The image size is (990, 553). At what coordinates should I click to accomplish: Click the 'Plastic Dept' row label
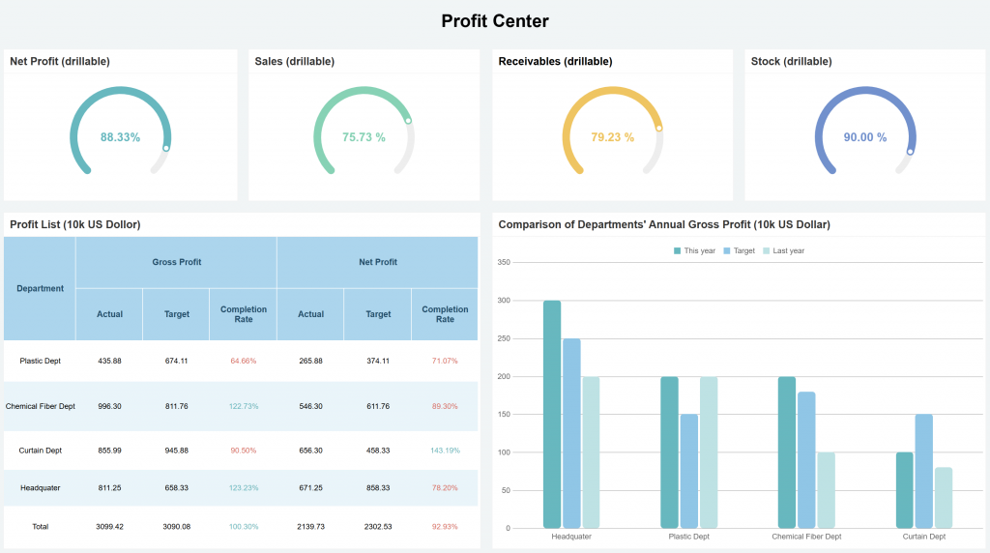40,361
